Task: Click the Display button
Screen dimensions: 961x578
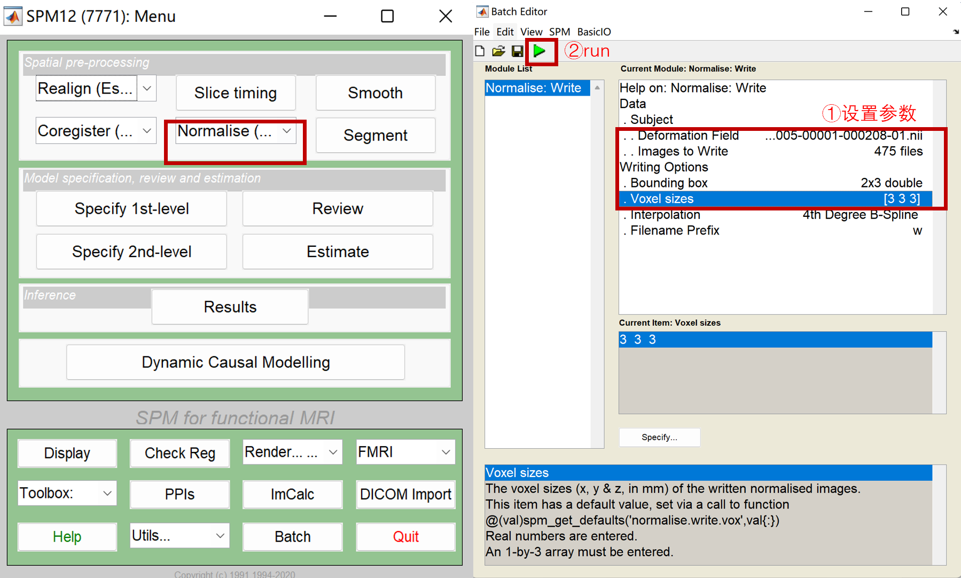Action: coord(67,453)
